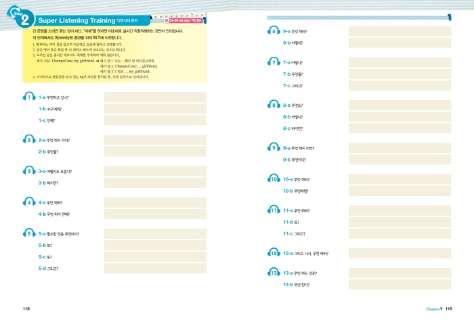Click the 4-a question label

pyautogui.click(x=51, y=202)
